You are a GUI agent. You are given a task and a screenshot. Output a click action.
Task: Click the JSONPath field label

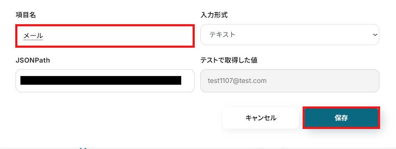click(33, 60)
